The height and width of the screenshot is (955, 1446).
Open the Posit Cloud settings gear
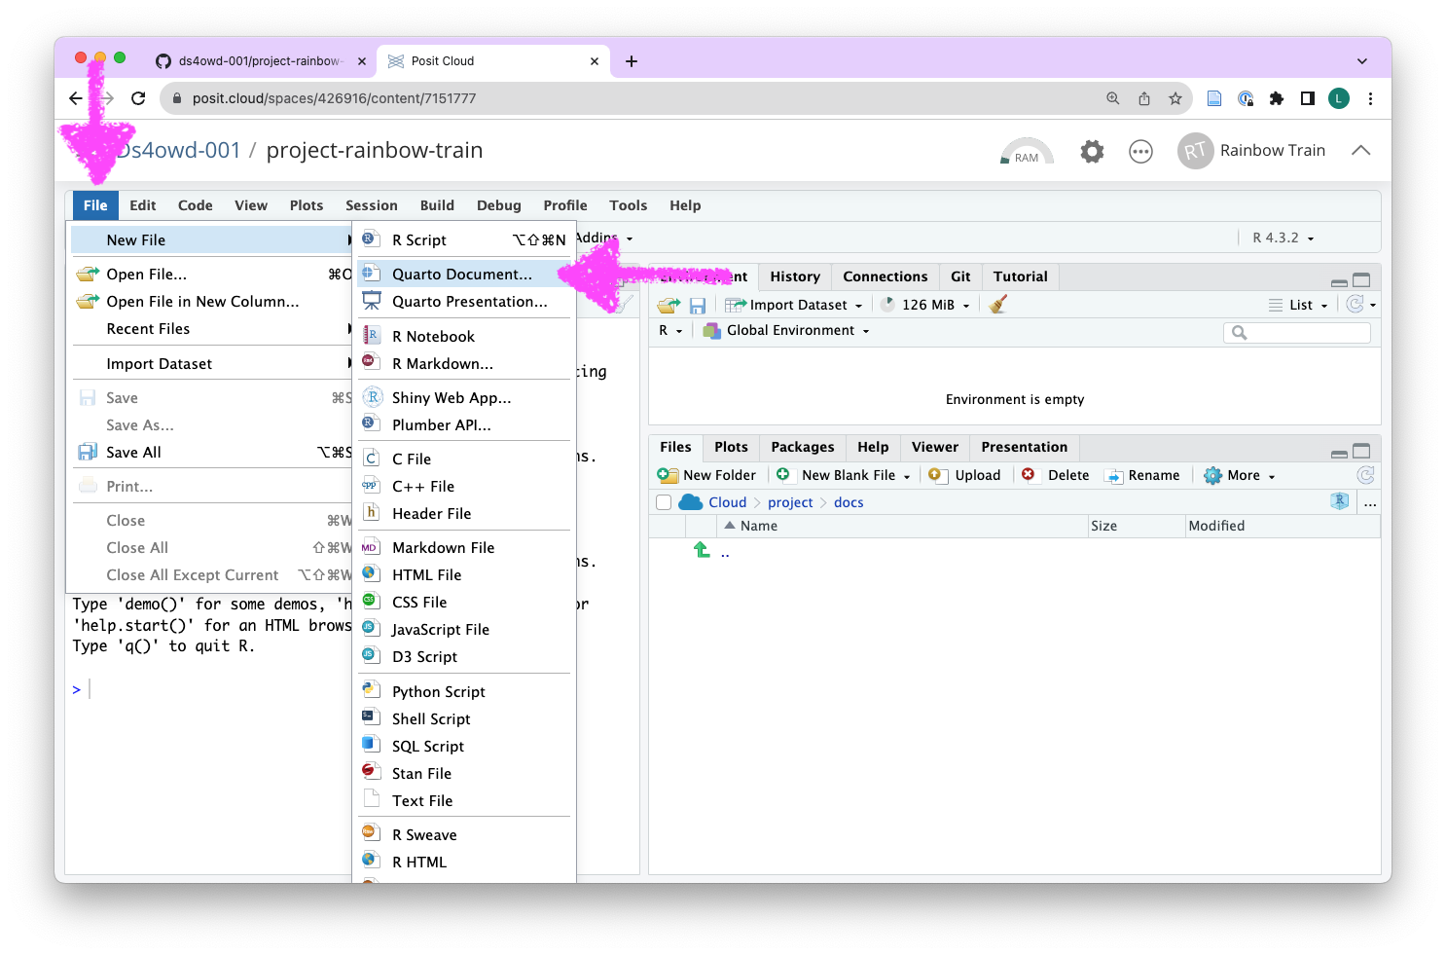tap(1092, 151)
